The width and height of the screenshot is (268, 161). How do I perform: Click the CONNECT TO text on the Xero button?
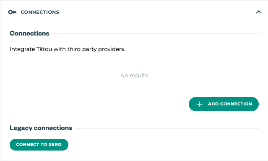click(31, 144)
